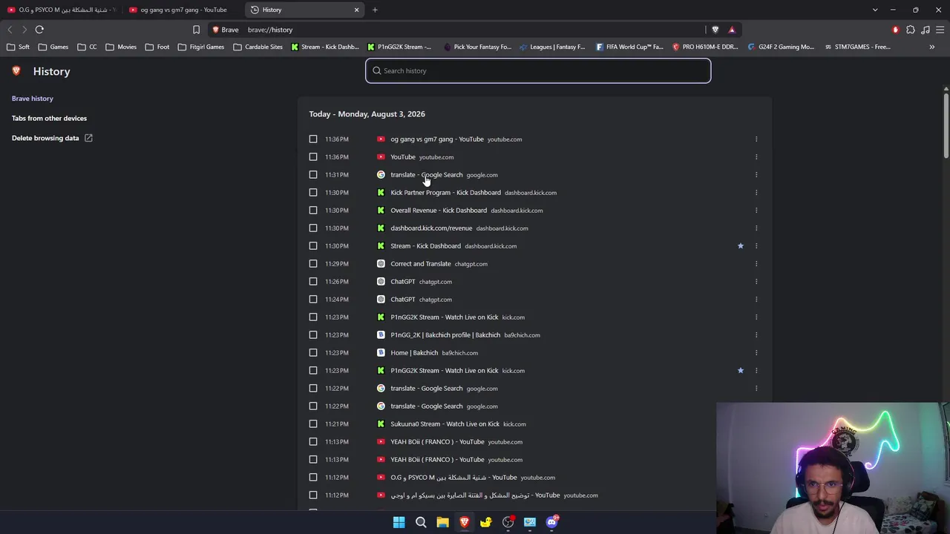Open the blue monitor app icon on the taskbar
Screen dimensions: 950x534
tap(530, 522)
